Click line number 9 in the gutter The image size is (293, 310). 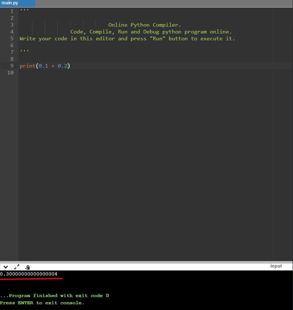(x=12, y=66)
